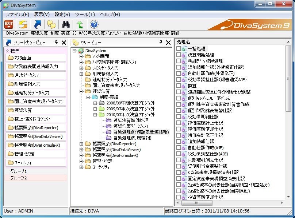The image size is (295, 218).
Task: Check the 貸倒引当金調整仕訳 checkbox
Action: (179, 166)
